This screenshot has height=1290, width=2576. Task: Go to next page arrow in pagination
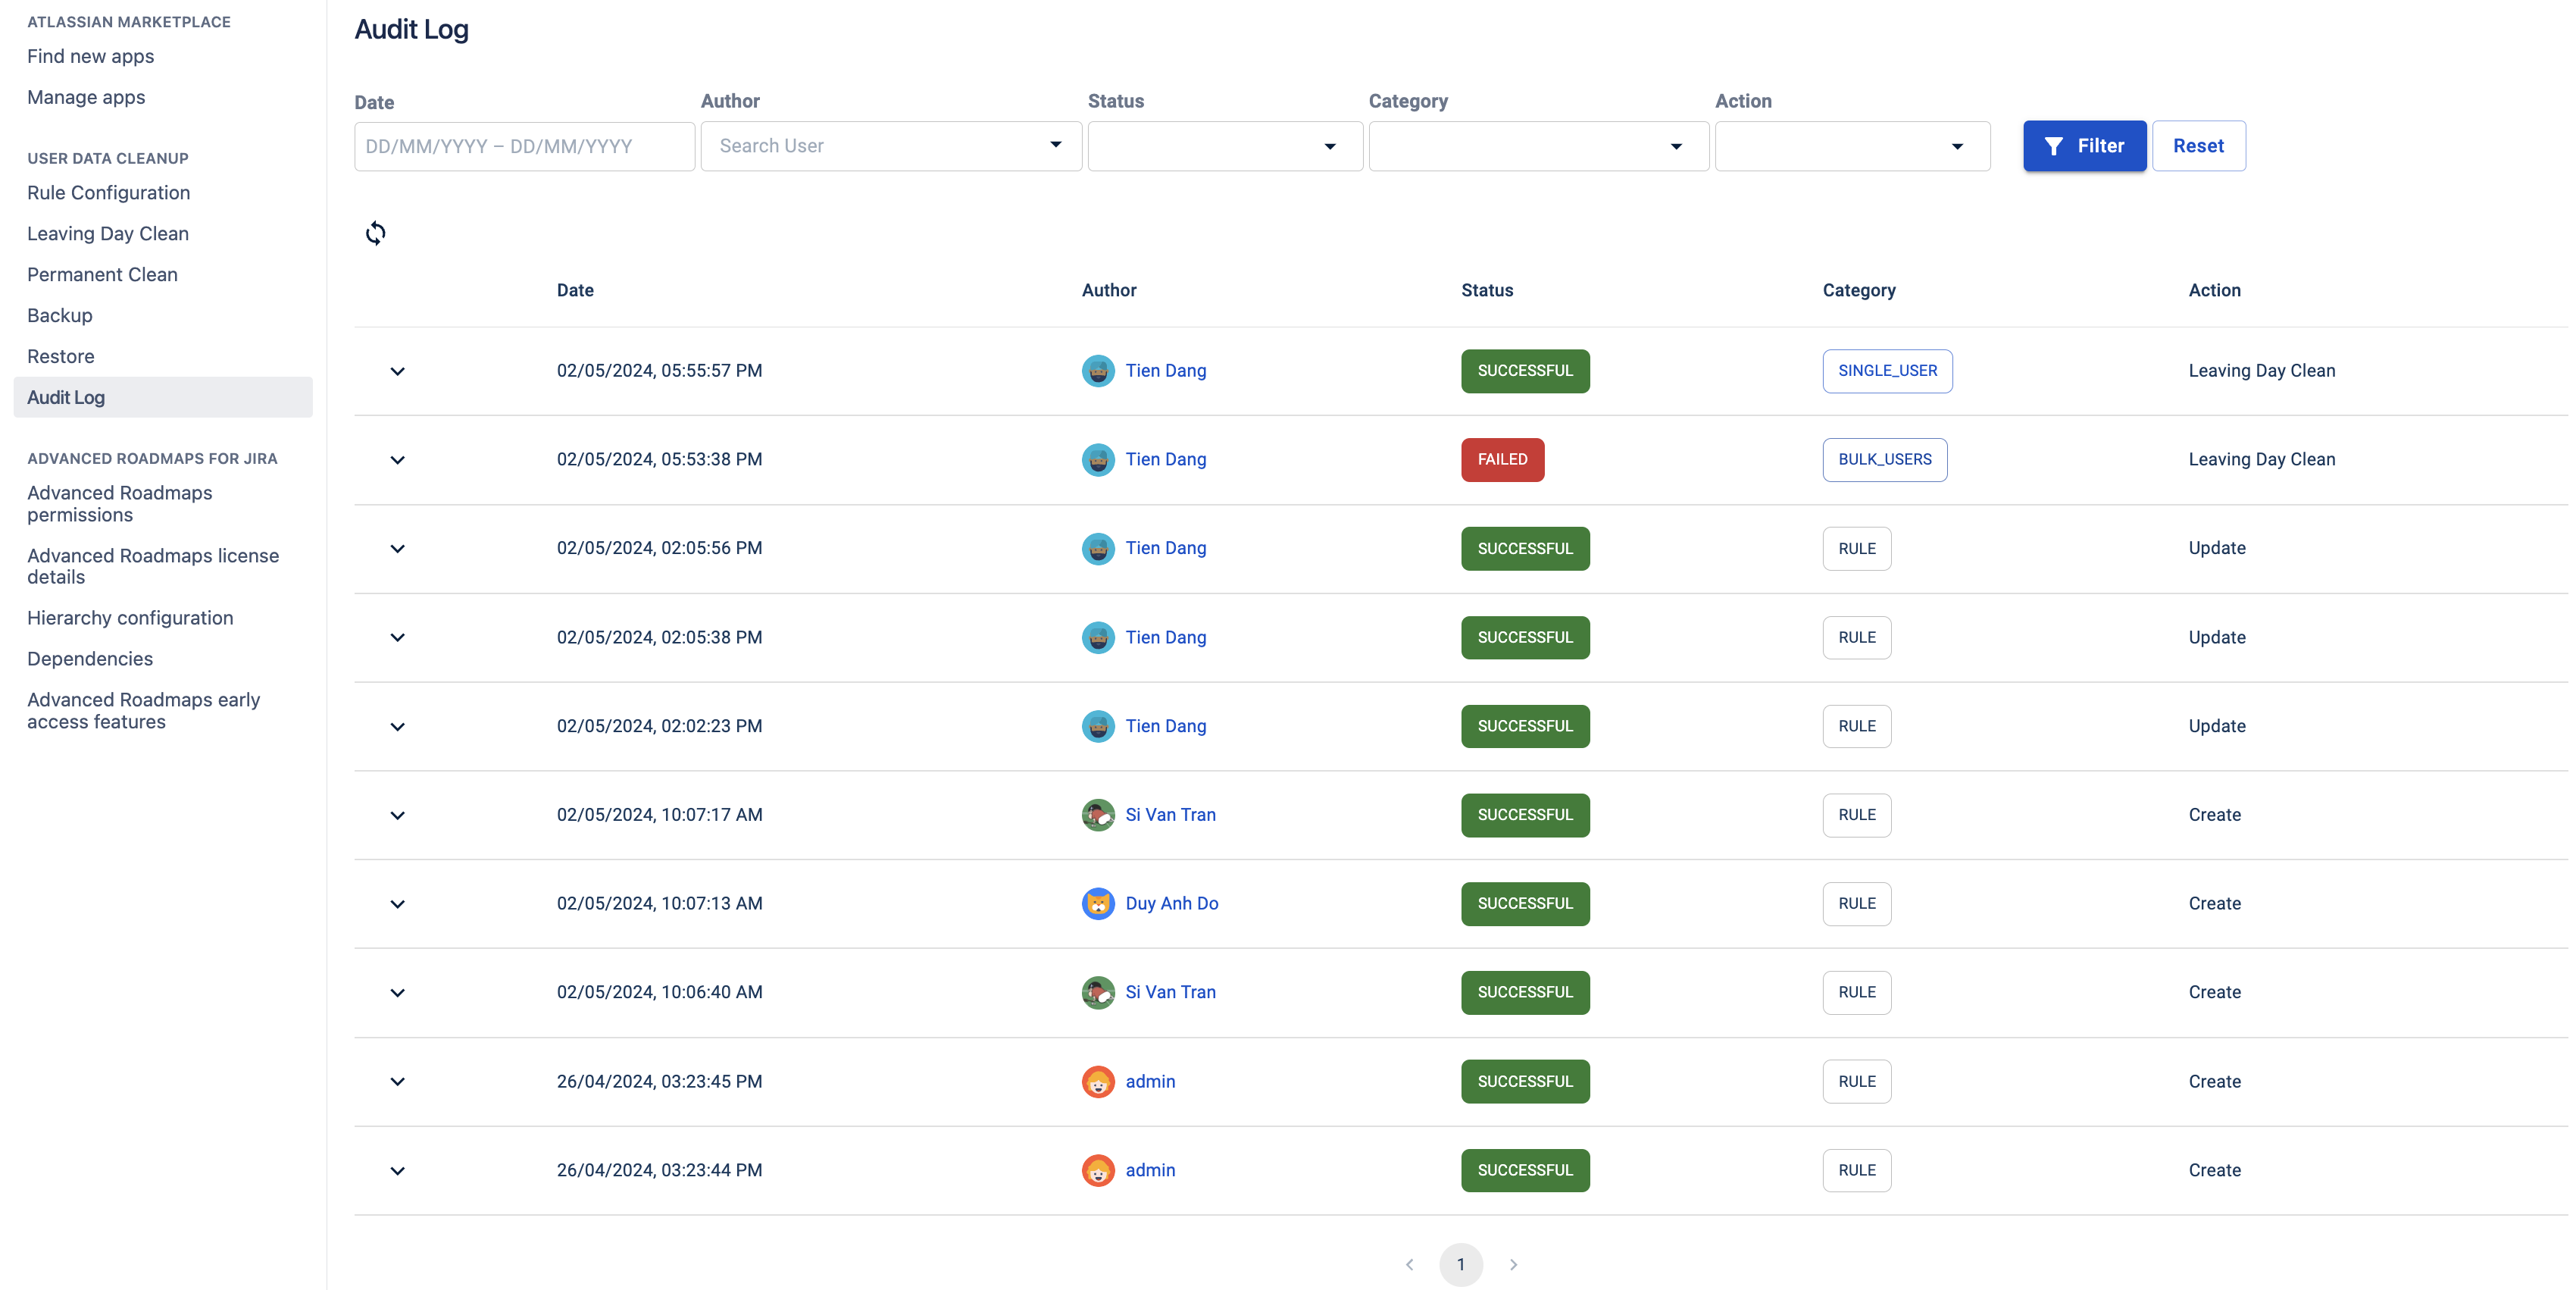click(1513, 1264)
